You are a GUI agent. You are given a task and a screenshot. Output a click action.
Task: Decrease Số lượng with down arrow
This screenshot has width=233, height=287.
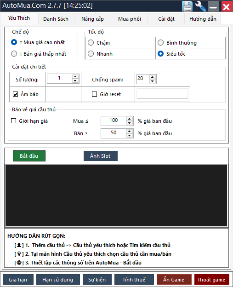[75, 81]
